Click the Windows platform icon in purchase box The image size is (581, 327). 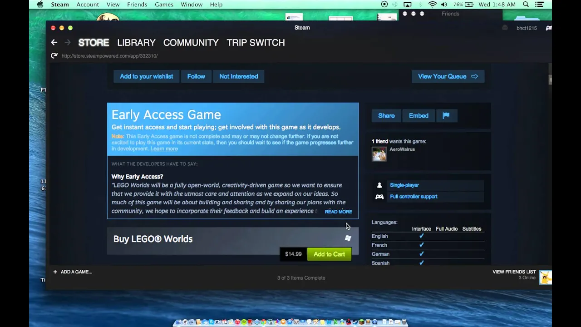click(x=348, y=238)
